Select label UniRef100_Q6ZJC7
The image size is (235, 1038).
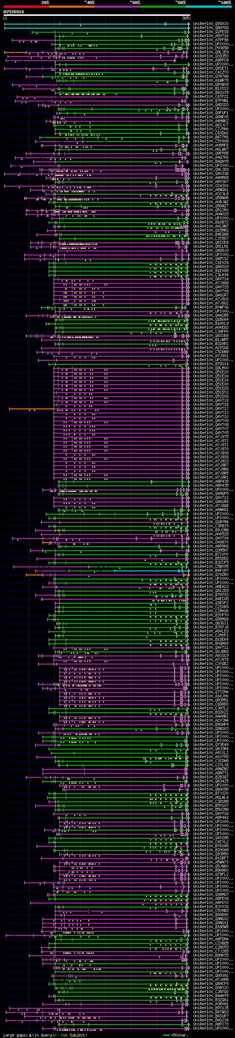[x=211, y=125]
